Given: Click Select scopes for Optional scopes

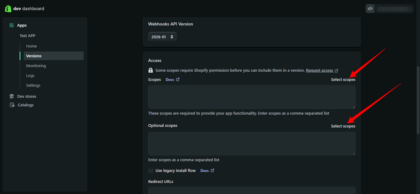Looking at the screenshot, I should (343, 126).
